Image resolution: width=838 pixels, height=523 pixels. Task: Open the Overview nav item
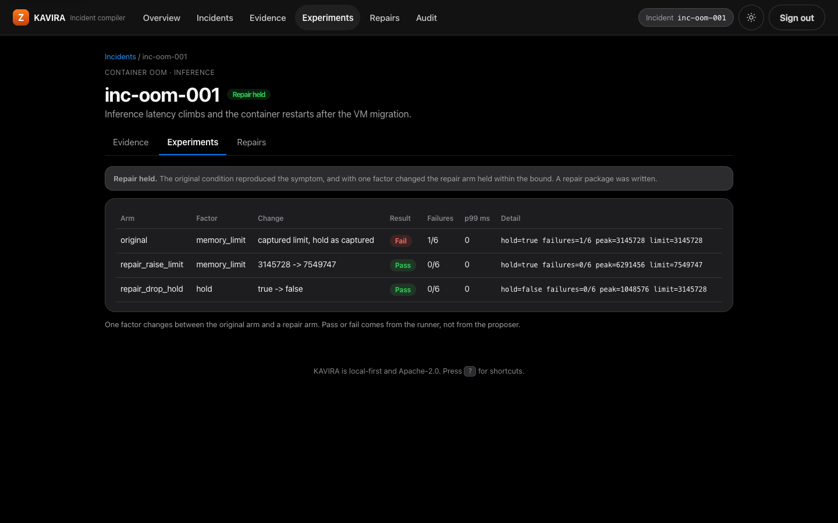(x=162, y=17)
